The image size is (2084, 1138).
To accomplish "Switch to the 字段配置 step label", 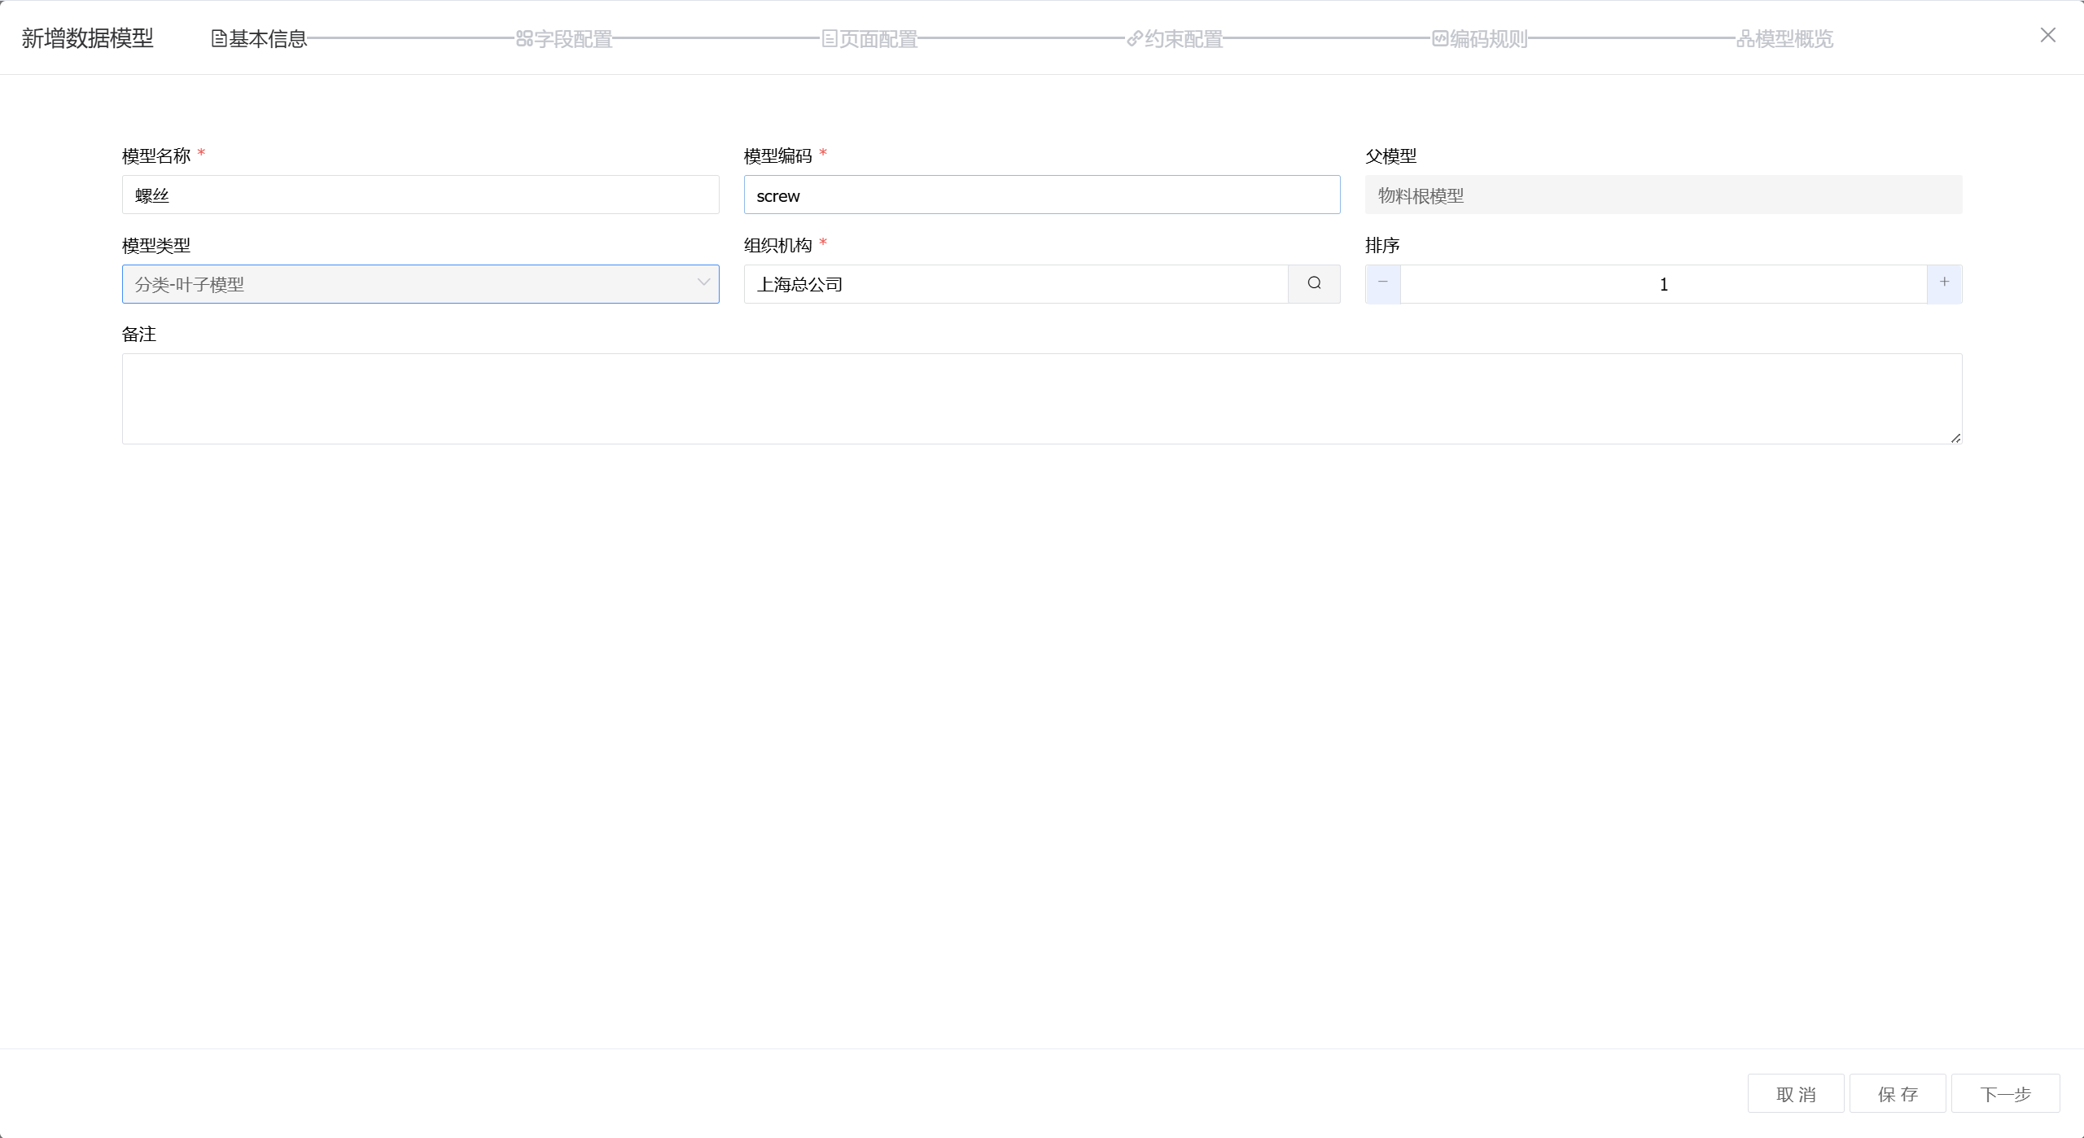I will pyautogui.click(x=573, y=39).
